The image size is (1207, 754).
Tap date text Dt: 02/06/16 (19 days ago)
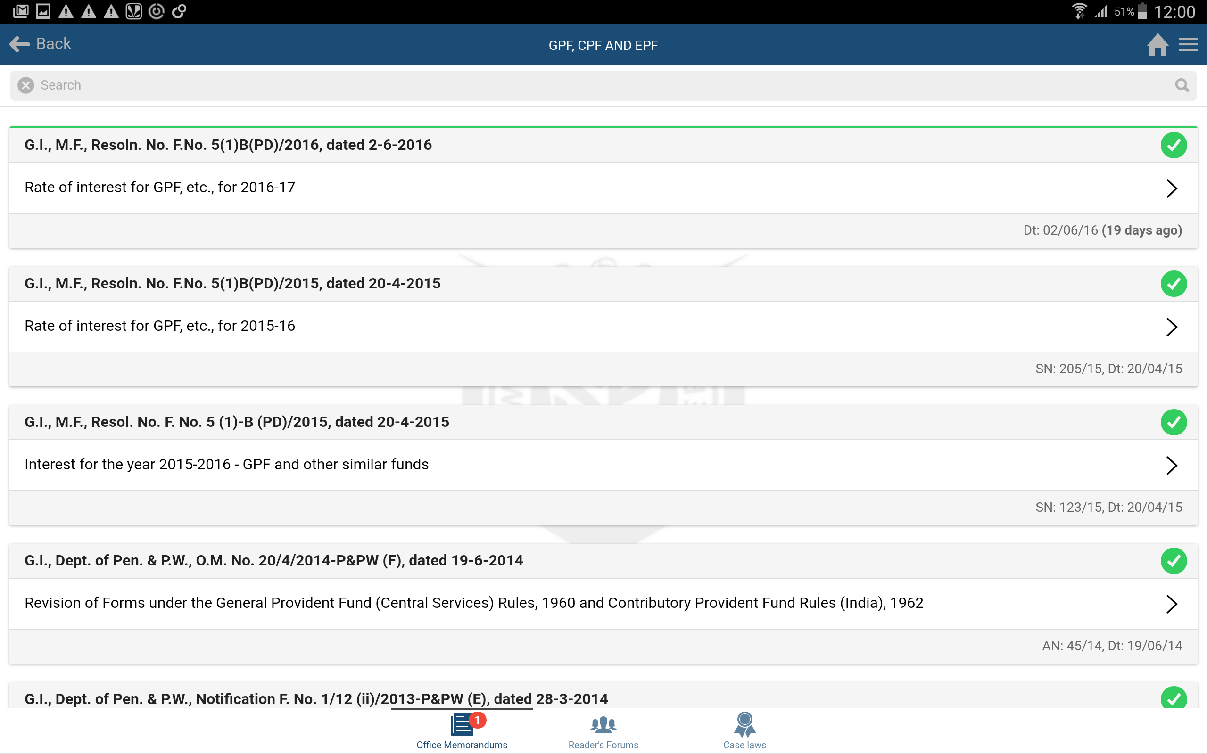coord(1103,230)
